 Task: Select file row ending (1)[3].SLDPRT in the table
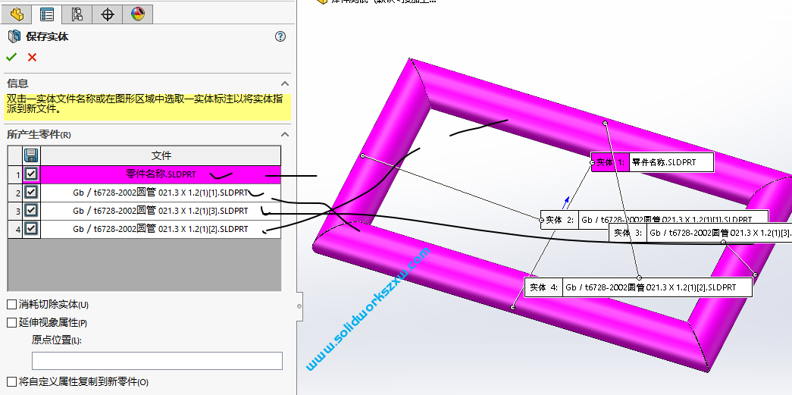[161, 211]
